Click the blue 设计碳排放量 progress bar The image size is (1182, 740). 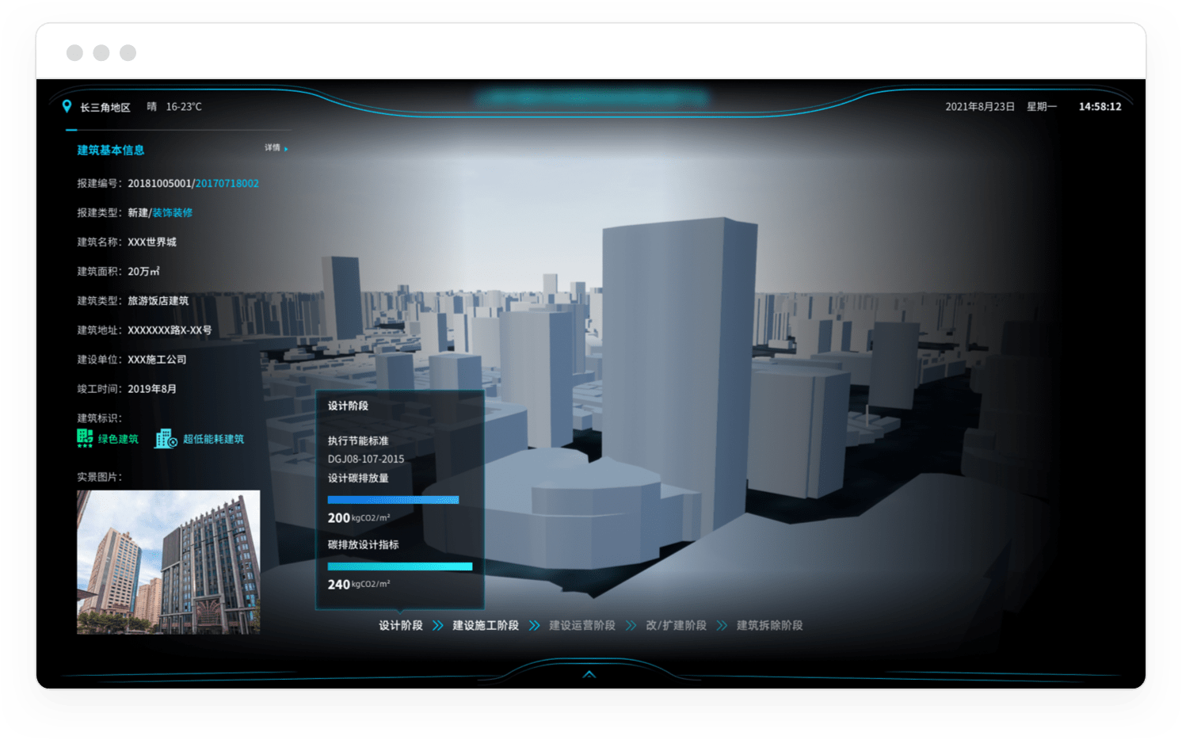[393, 500]
